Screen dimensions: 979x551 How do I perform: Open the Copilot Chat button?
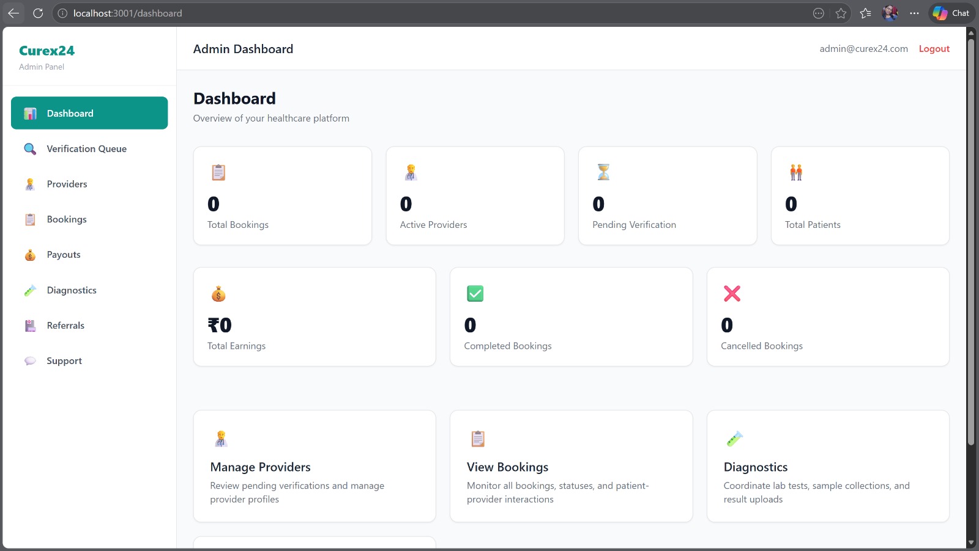coord(951,13)
